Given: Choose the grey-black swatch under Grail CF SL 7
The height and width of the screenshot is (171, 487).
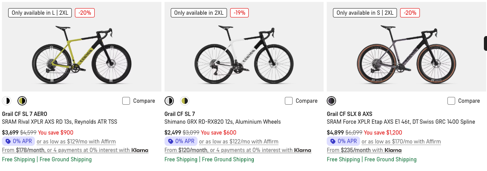Looking at the screenshot, I should [x=169, y=101].
